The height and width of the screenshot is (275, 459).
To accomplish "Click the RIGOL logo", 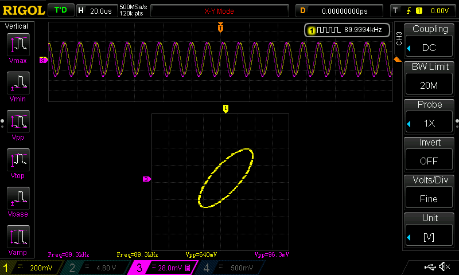I will point(24,10).
